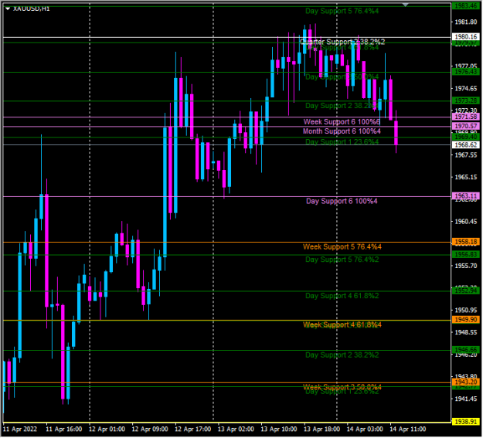Click the 12 Apr 01:00 time label
Viewport: 483px width, 438px height.
click(x=107, y=429)
